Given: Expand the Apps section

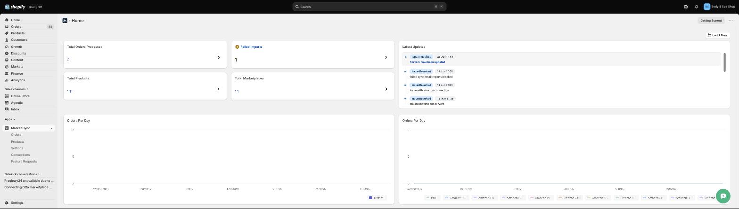Looking at the screenshot, I should 9,119.
